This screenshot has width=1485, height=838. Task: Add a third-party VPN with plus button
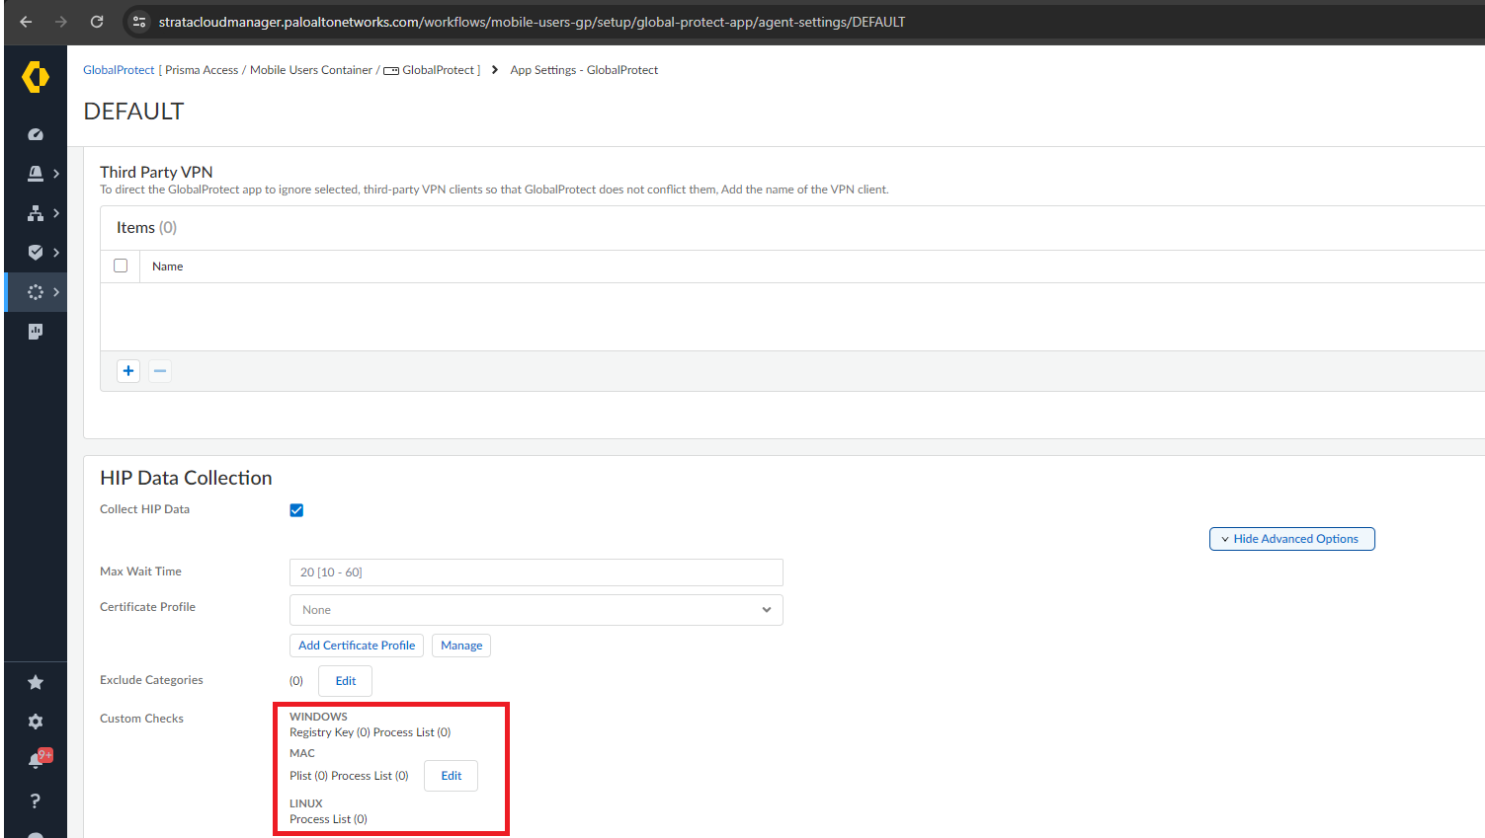128,371
